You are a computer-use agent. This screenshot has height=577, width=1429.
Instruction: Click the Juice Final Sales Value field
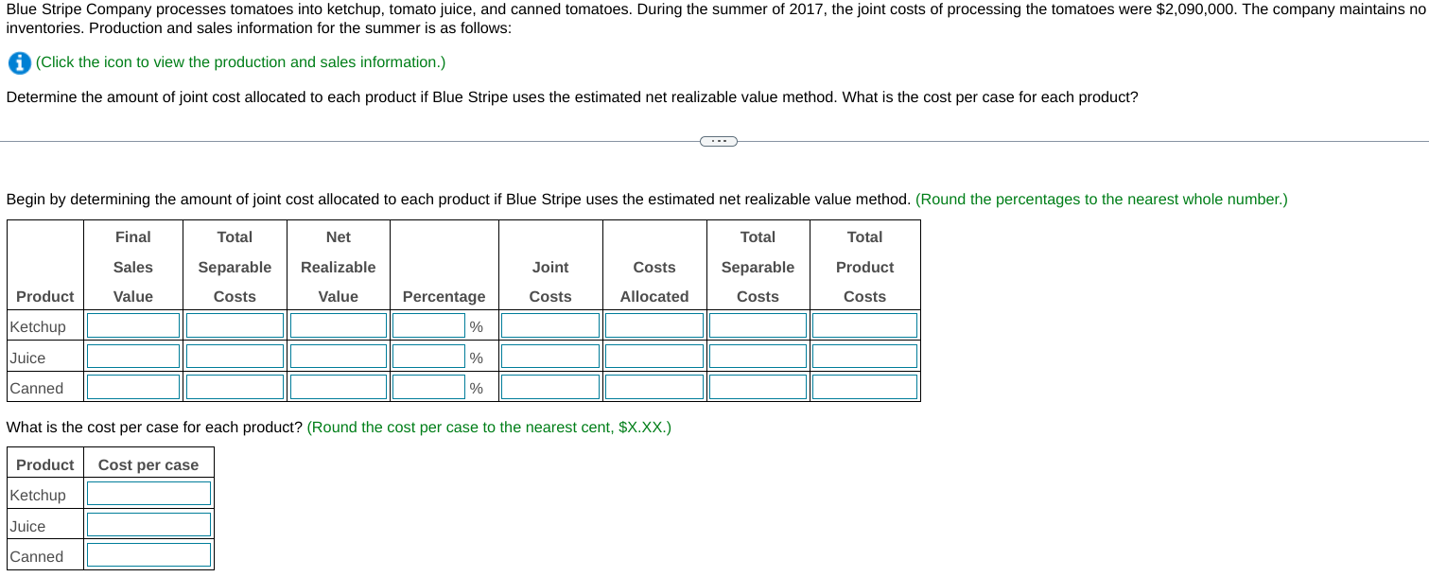(x=132, y=356)
